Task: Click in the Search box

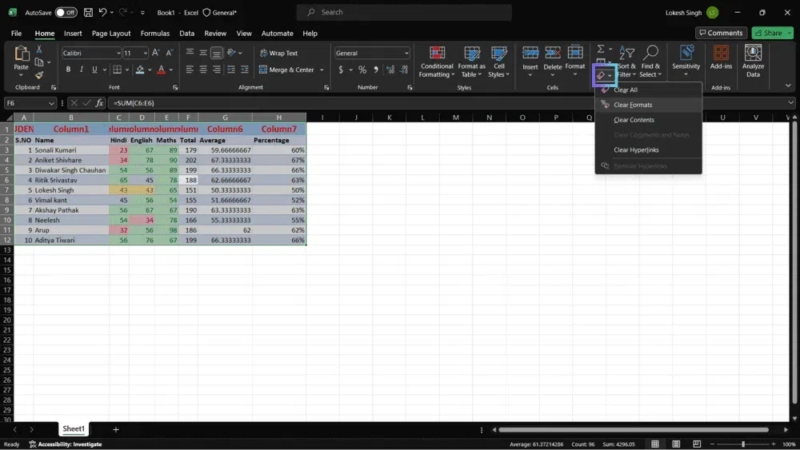Action: (404, 12)
